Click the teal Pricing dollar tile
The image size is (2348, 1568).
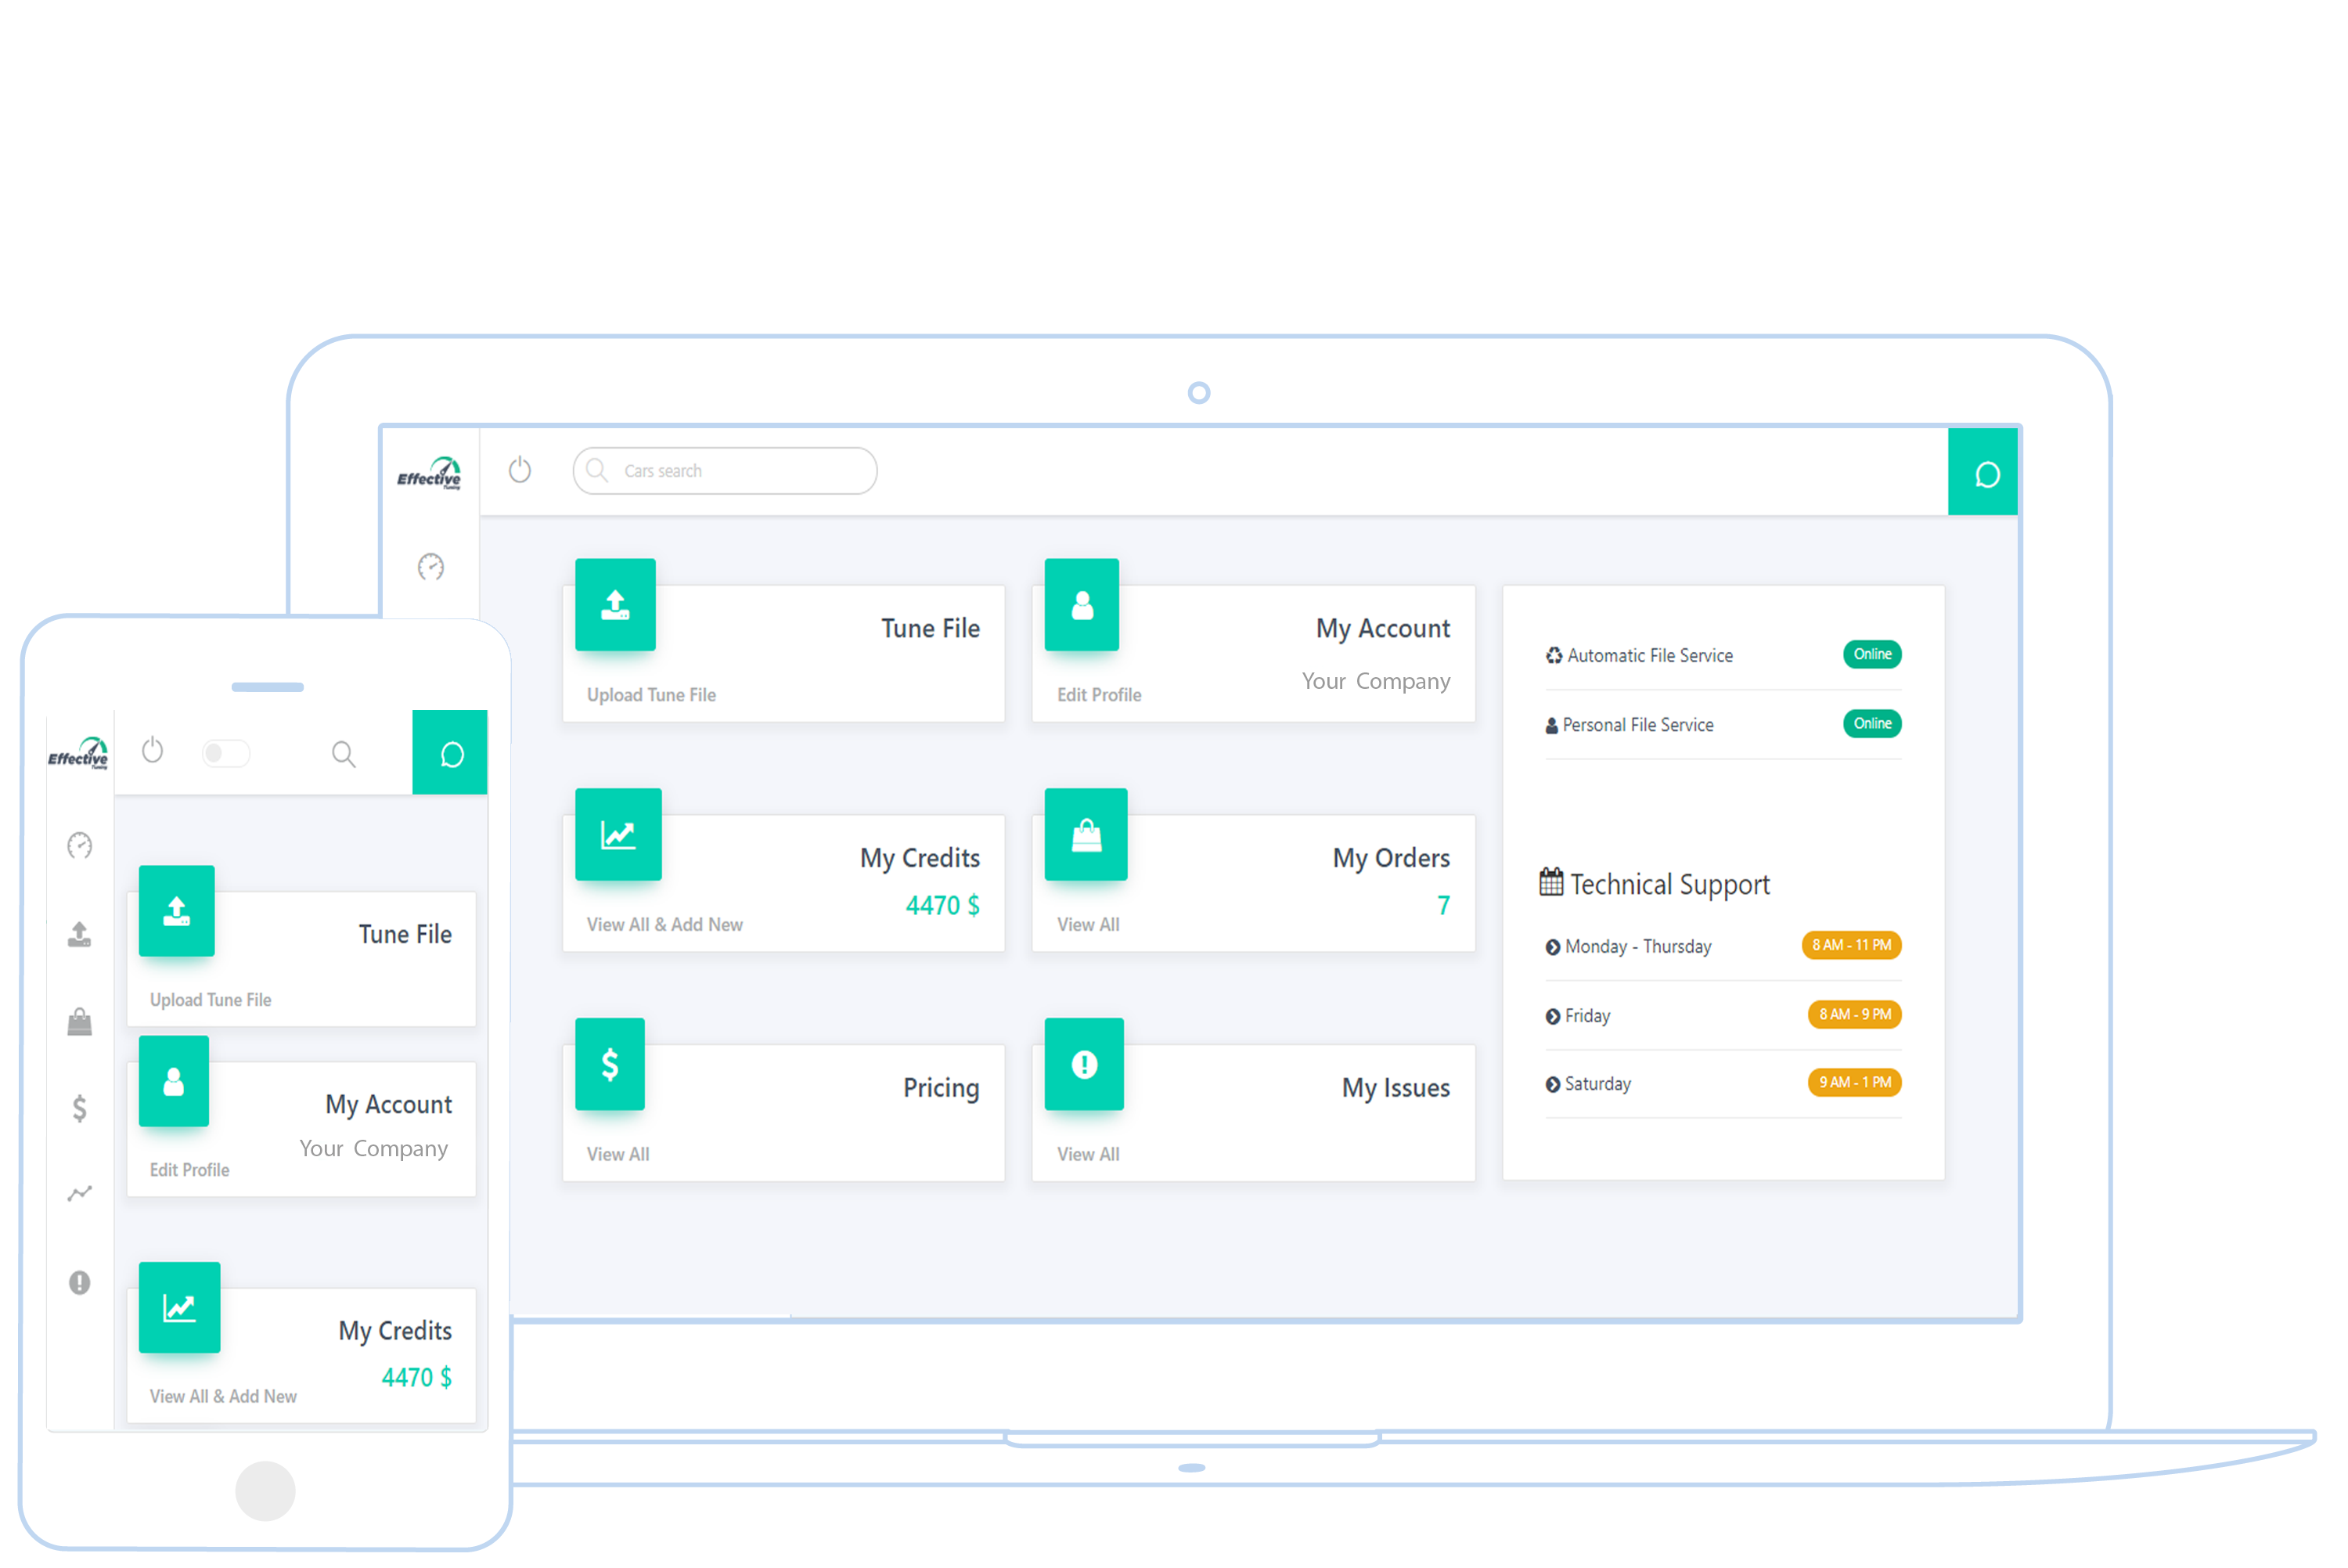[x=610, y=1064]
